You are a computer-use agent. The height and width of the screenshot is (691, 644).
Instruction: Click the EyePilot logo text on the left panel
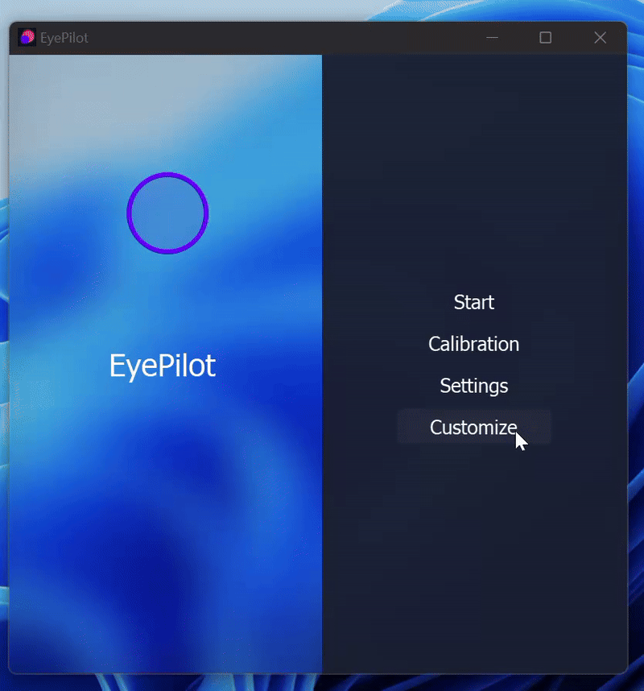pos(162,366)
